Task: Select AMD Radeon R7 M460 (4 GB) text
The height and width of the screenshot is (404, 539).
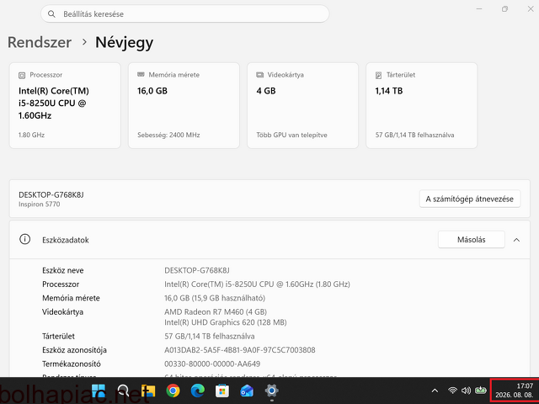Action: tap(216, 312)
